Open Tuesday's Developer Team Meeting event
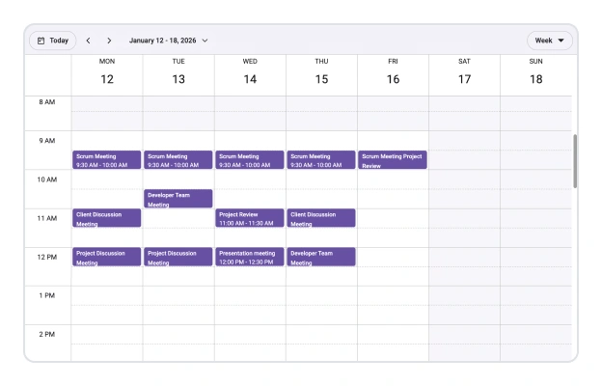This screenshot has height=386, width=602. pos(178,199)
